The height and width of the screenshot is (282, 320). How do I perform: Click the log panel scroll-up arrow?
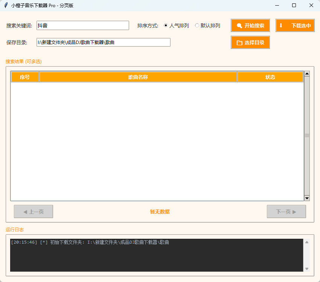(307, 242)
